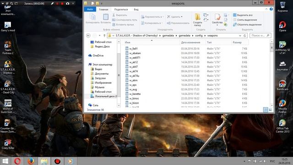Select file w_9a91
This screenshot has width=293, height=165.
(x=131, y=49)
